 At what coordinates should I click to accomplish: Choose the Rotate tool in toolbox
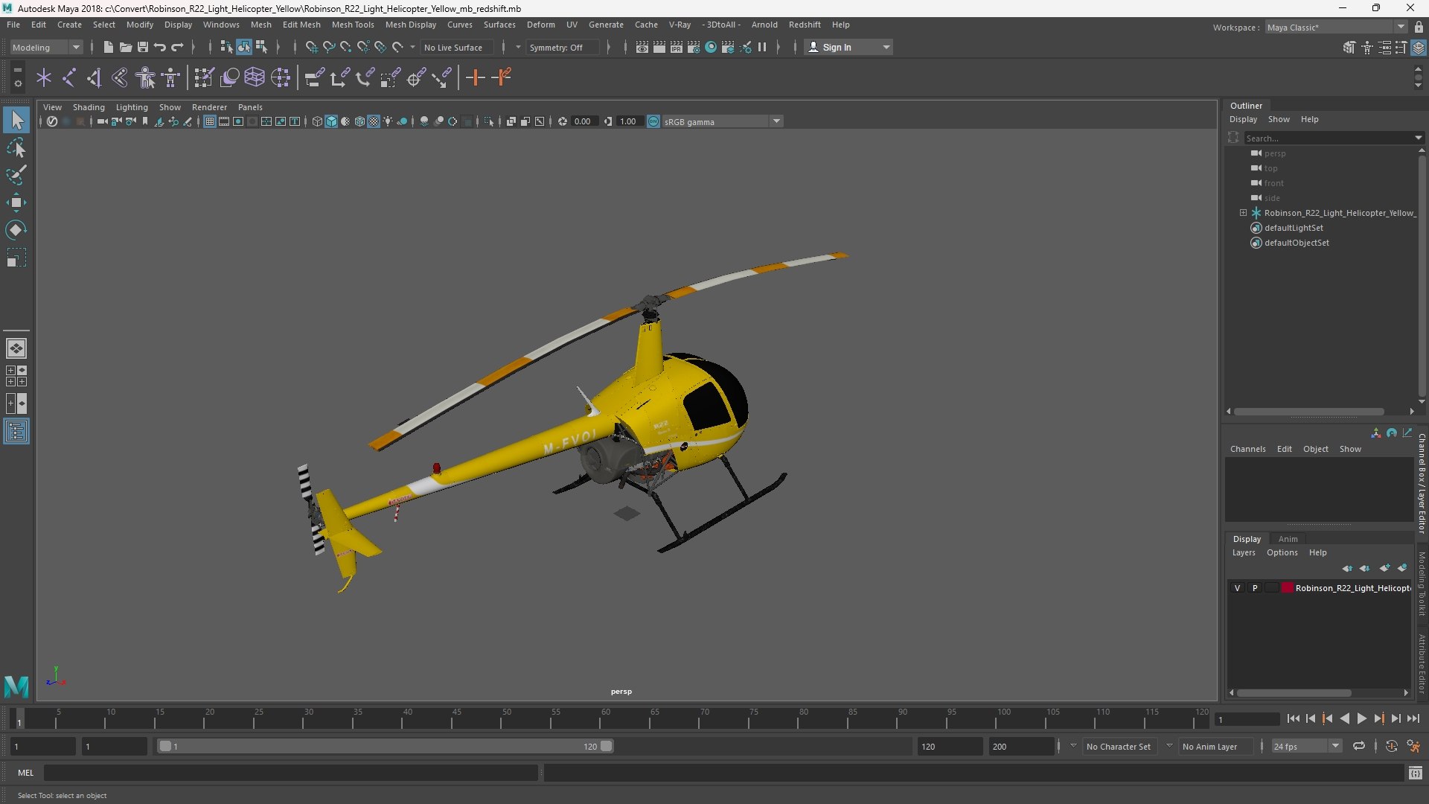coord(16,230)
